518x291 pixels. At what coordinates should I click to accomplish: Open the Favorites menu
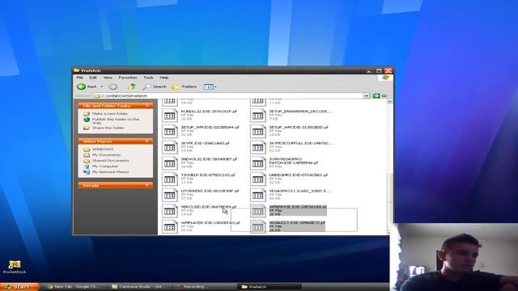128,78
